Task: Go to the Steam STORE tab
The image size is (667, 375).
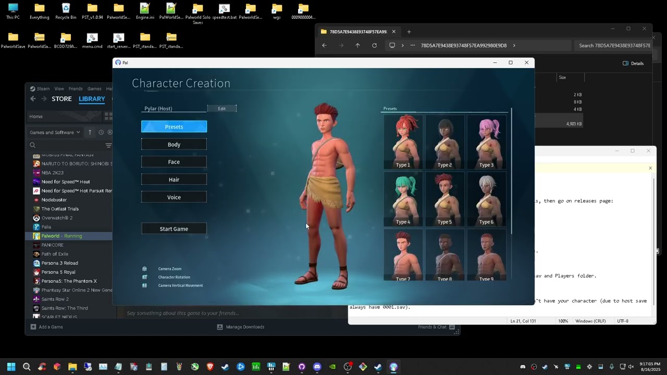Action: [61, 99]
